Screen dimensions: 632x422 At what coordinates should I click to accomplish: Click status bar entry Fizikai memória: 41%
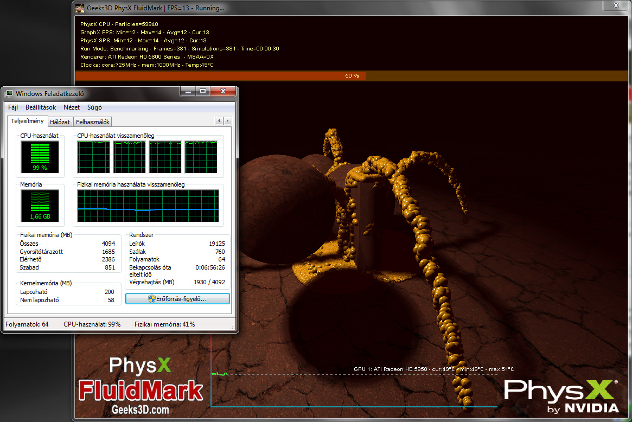[164, 324]
